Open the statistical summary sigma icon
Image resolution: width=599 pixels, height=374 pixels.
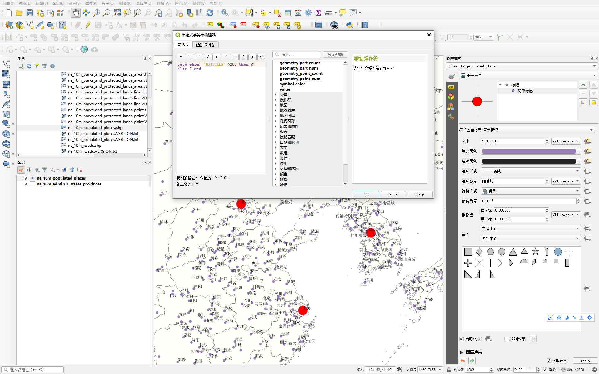click(318, 13)
